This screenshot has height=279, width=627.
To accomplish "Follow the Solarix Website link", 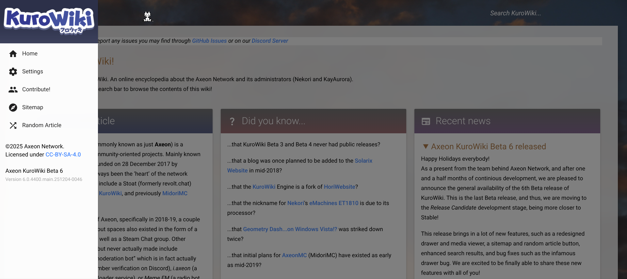I will (363, 161).
